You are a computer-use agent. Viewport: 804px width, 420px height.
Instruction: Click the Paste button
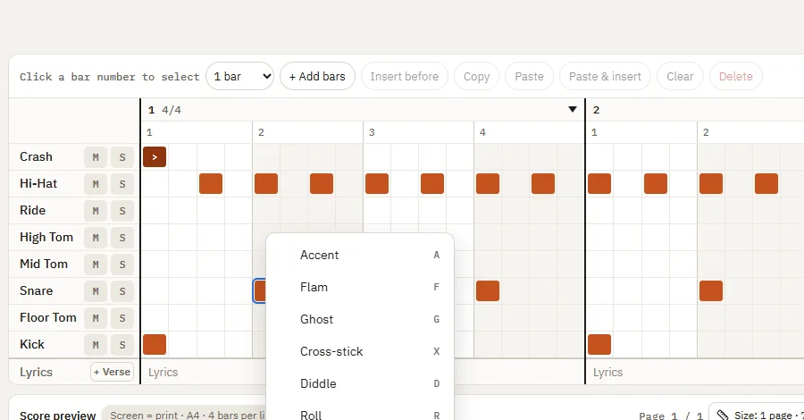tap(529, 77)
